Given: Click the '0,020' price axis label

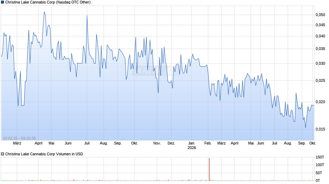Looking at the screenshot, I should (x=320, y=102).
